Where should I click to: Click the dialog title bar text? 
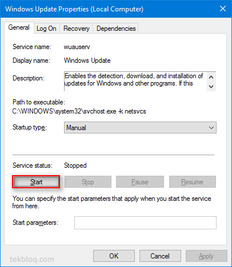pyautogui.click(x=74, y=9)
